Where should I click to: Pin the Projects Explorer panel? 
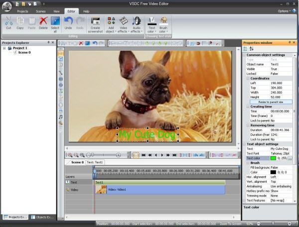point(48,43)
